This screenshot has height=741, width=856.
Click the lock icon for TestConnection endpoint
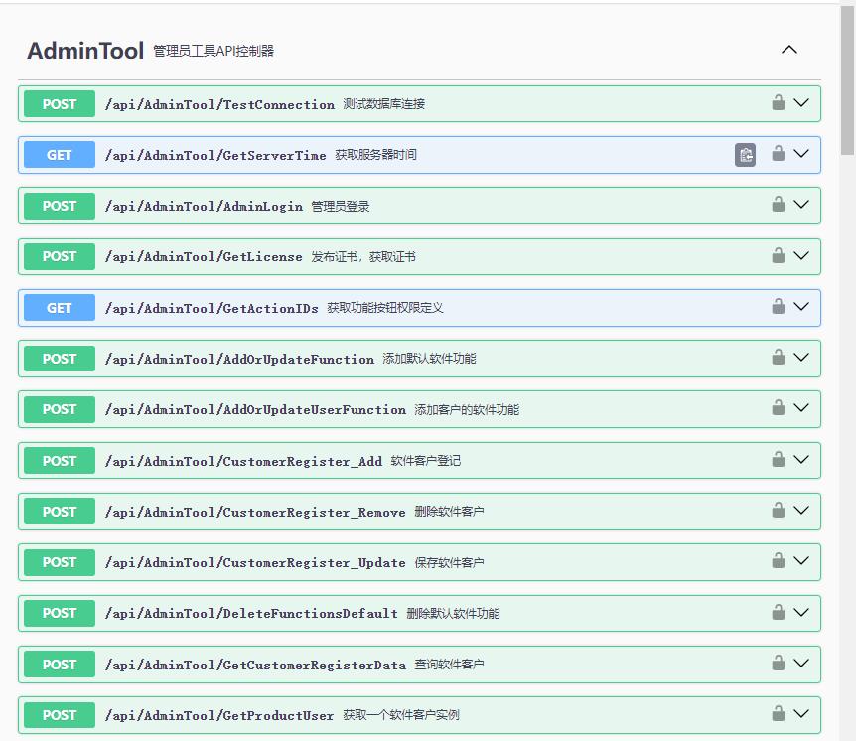coord(779,103)
